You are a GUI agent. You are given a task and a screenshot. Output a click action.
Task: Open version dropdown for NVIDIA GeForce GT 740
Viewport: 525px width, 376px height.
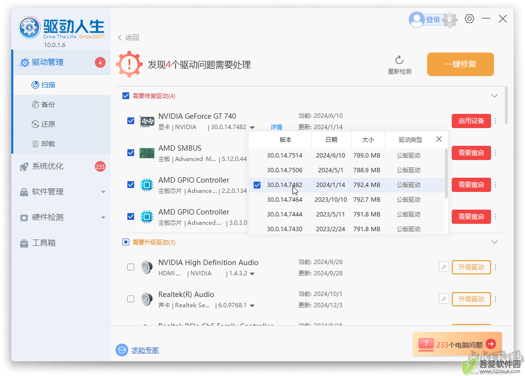pos(252,127)
